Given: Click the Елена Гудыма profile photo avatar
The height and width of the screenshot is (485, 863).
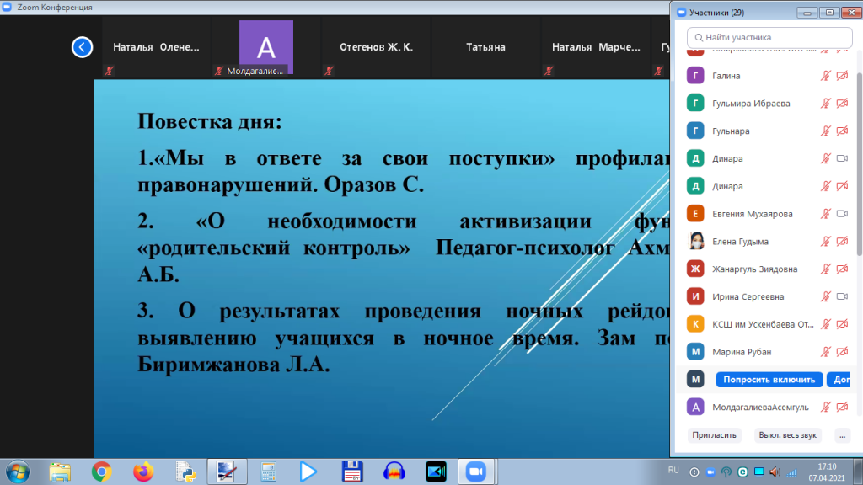Looking at the screenshot, I should (695, 242).
